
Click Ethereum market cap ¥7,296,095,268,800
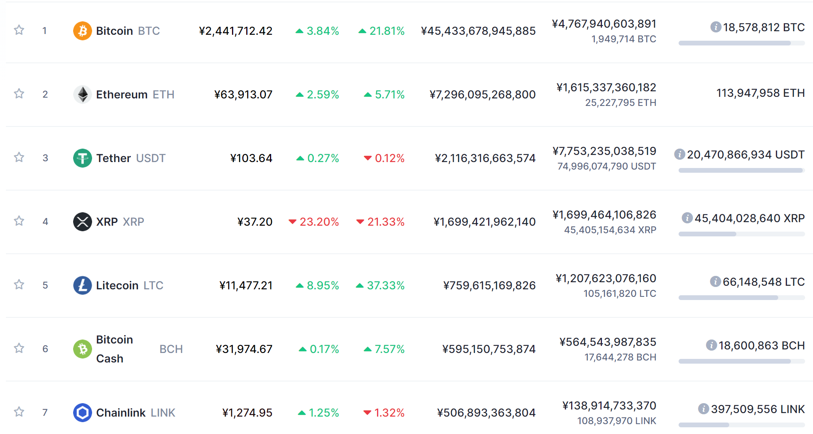483,94
